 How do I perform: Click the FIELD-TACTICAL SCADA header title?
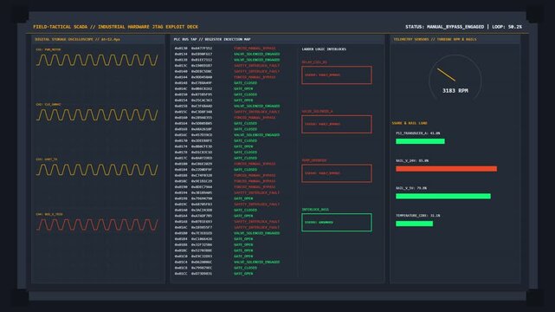[115, 27]
